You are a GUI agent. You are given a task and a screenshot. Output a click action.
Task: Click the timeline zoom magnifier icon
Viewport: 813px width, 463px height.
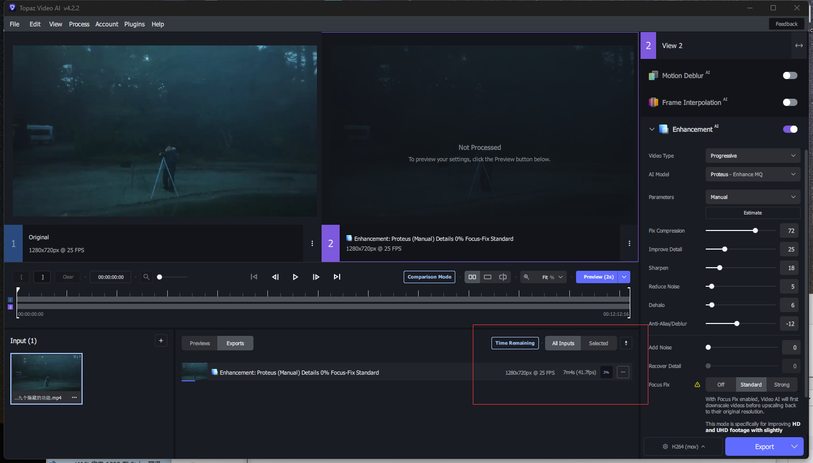pyautogui.click(x=147, y=277)
